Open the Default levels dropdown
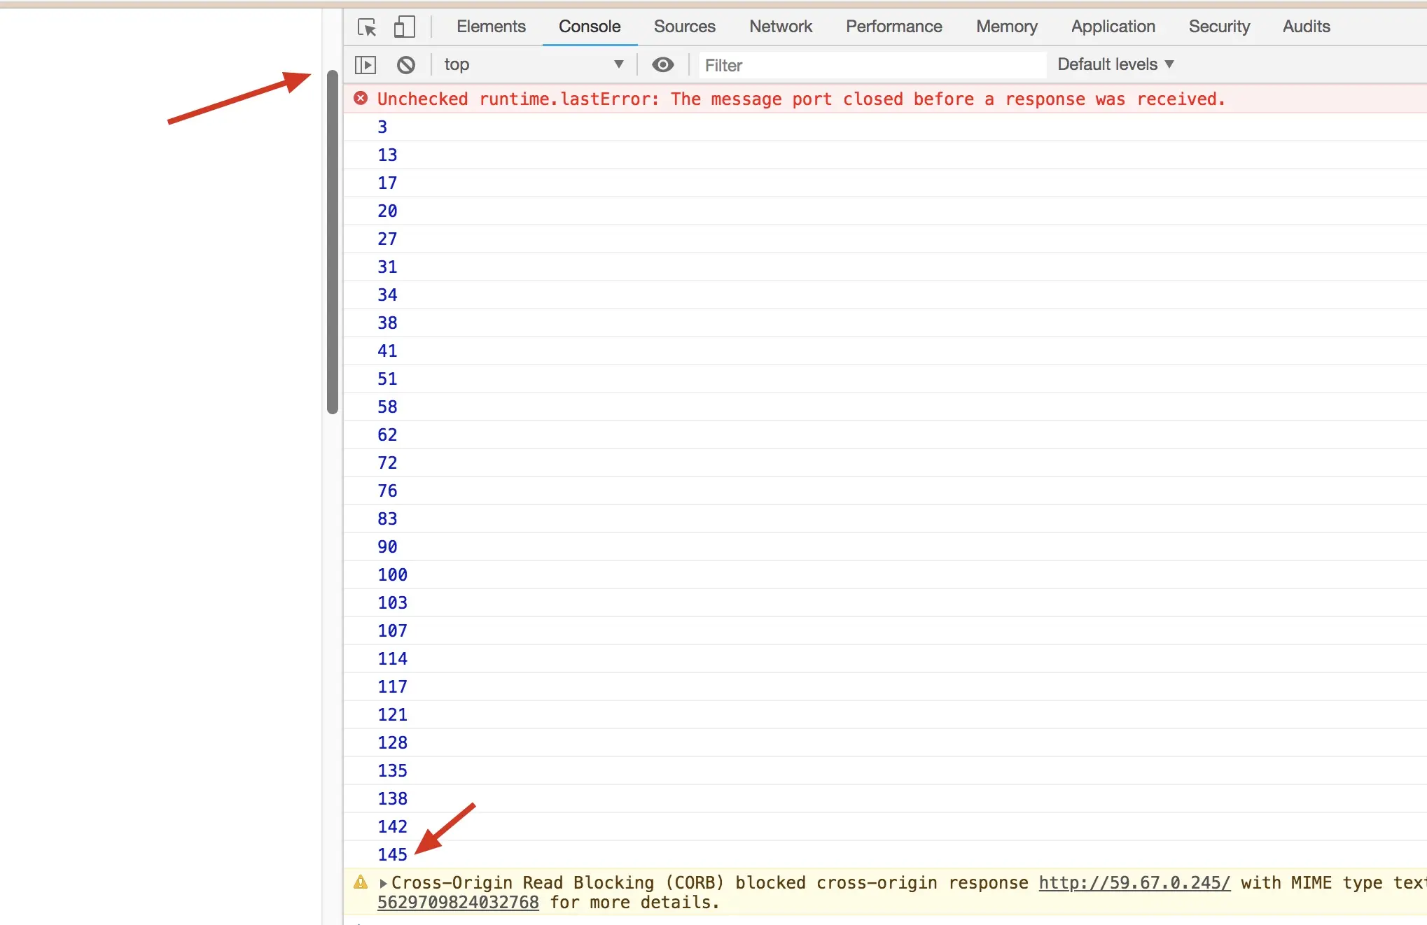 point(1115,64)
